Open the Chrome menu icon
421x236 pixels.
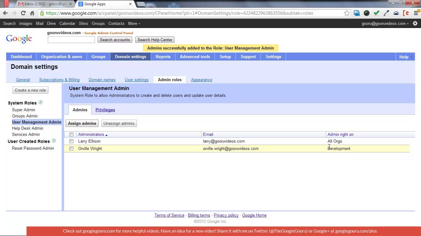coord(416,13)
